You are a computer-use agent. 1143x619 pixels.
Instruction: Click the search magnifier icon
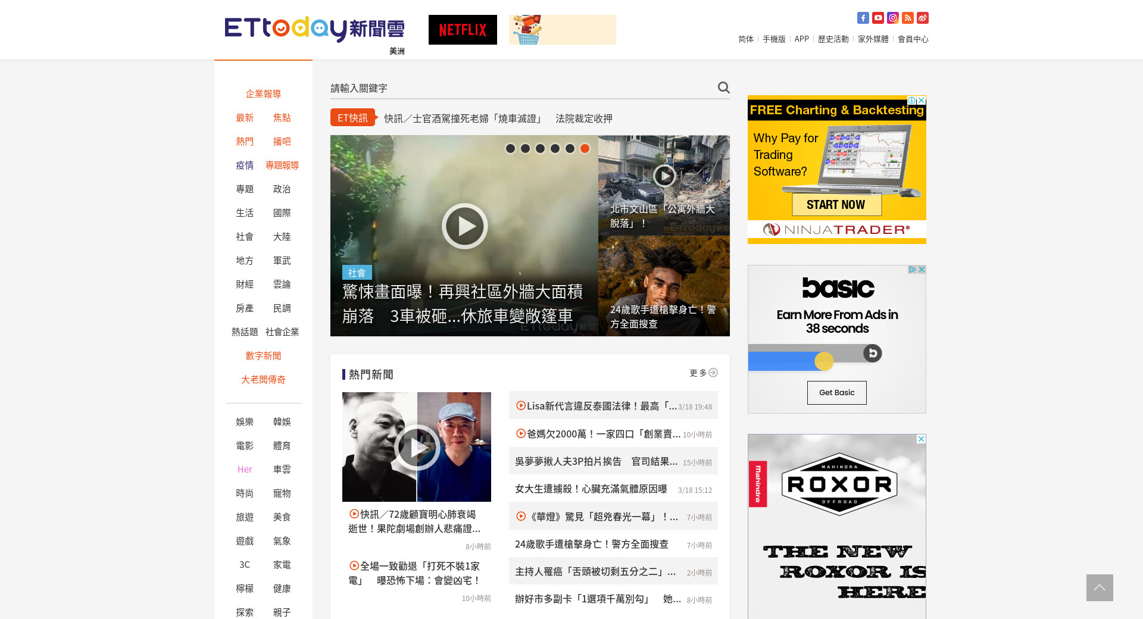723,87
